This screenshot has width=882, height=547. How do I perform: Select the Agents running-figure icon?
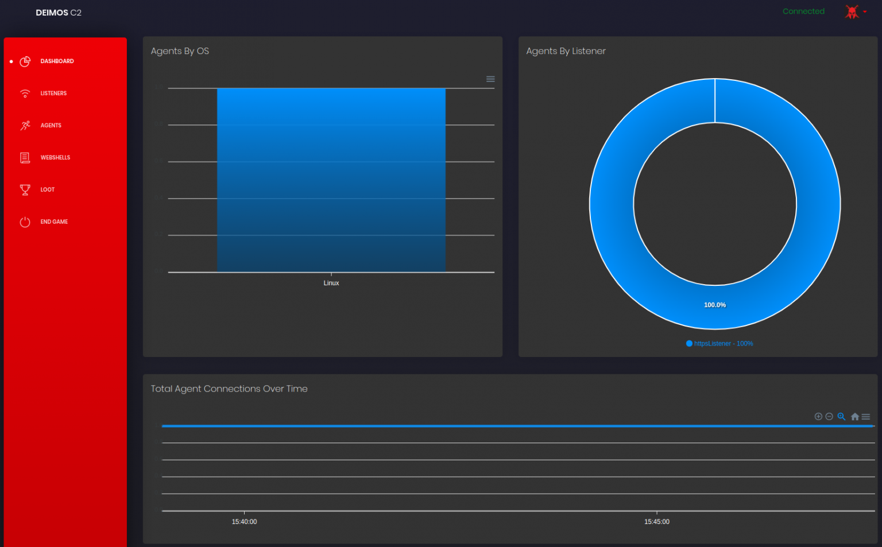[x=25, y=125]
